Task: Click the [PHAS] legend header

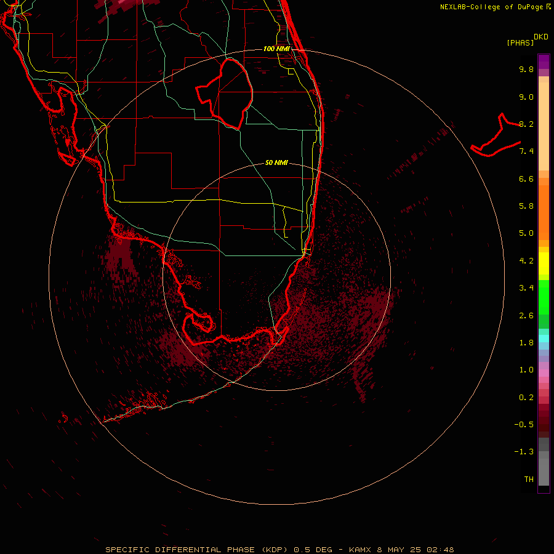Action: coord(520,42)
